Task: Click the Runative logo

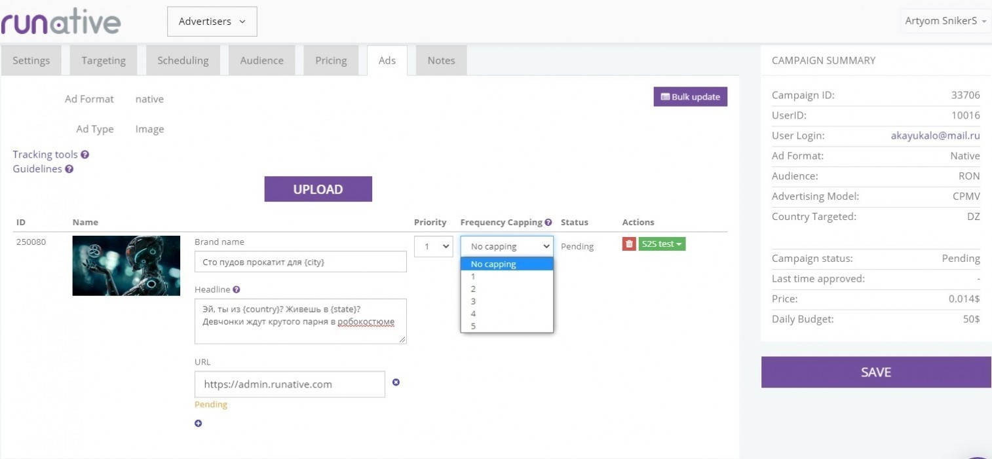Action: 60,21
